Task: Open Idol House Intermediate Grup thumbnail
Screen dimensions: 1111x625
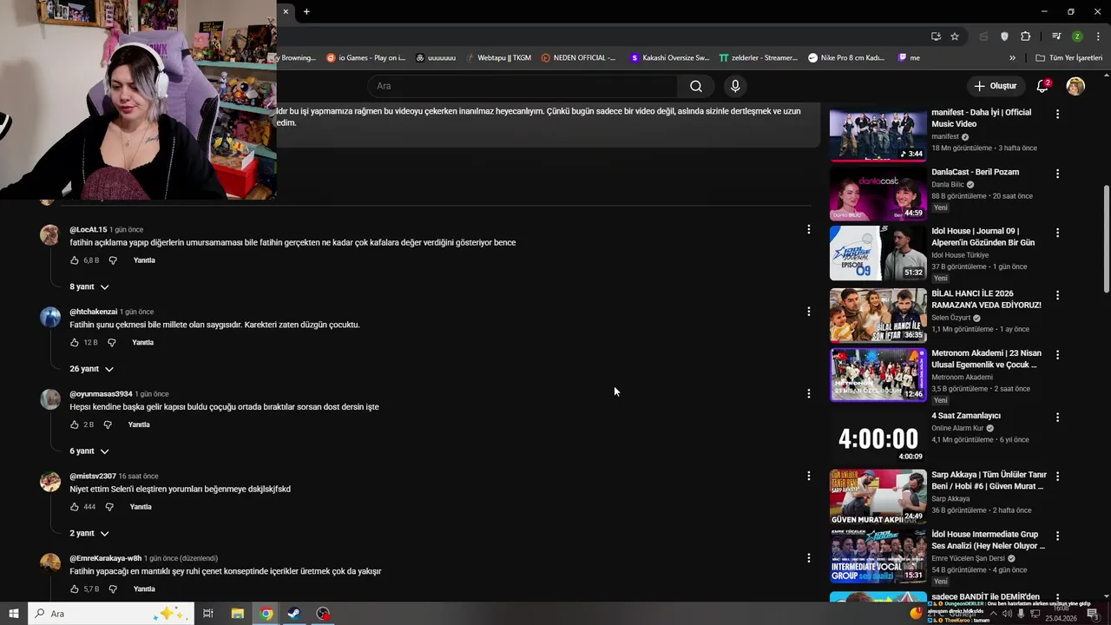Action: 878,556
